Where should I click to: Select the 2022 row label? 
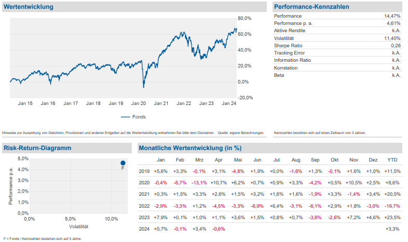click(x=144, y=206)
